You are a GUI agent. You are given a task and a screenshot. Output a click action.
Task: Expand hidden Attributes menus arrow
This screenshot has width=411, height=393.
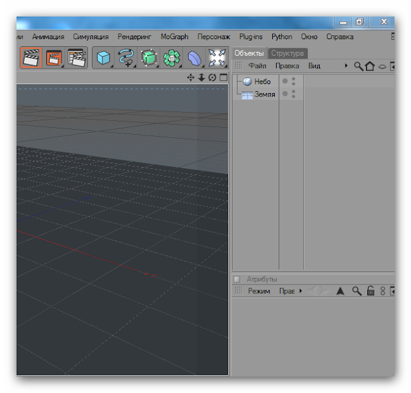point(301,291)
